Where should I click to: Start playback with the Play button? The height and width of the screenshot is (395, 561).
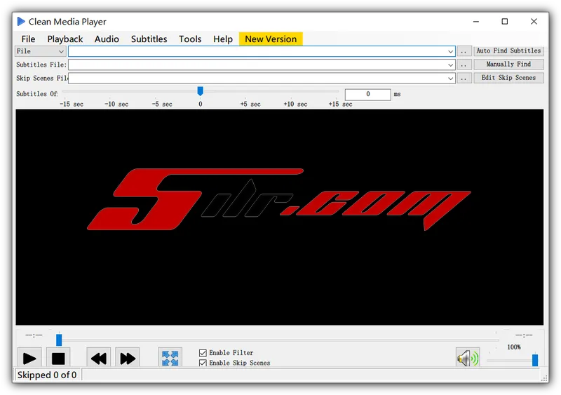[29, 358]
